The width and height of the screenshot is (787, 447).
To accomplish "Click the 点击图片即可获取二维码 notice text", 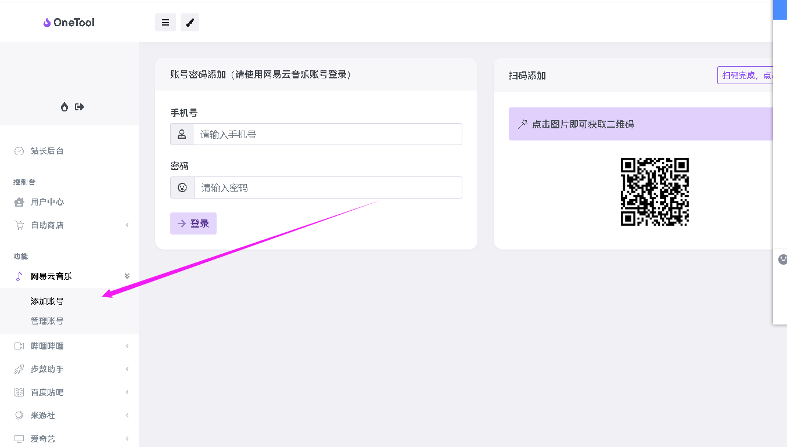I will point(583,124).
